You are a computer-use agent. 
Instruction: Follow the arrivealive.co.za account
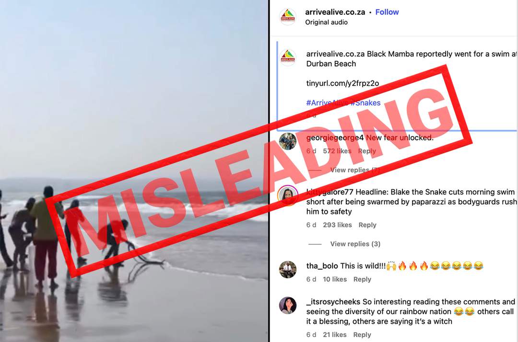(387, 12)
